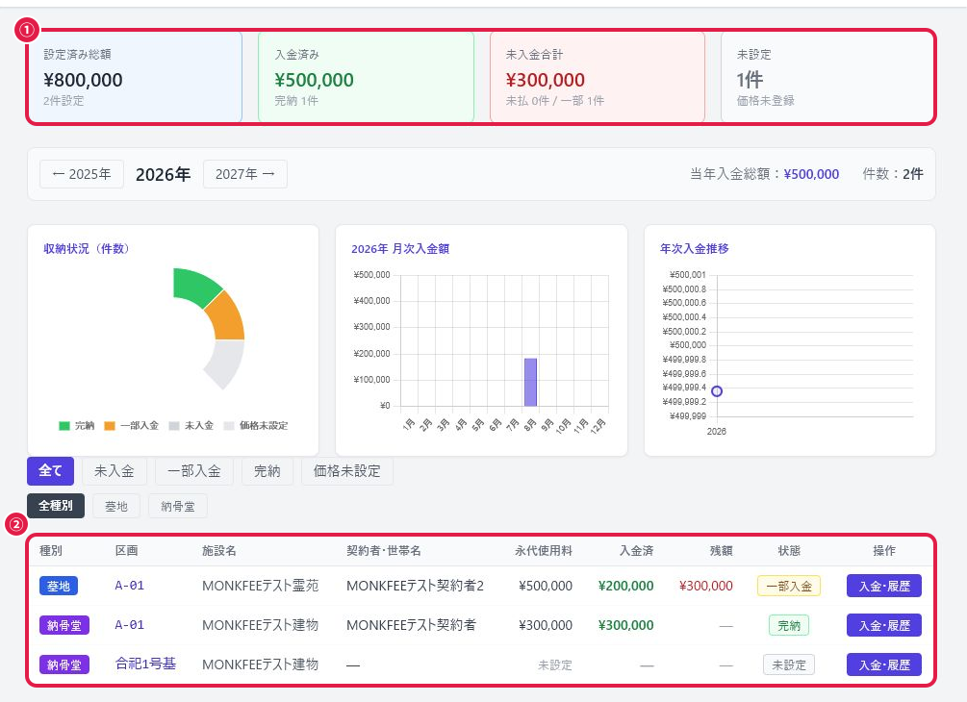
Task: Toggle 完納 legend item in donut chart
Action: 76,425
